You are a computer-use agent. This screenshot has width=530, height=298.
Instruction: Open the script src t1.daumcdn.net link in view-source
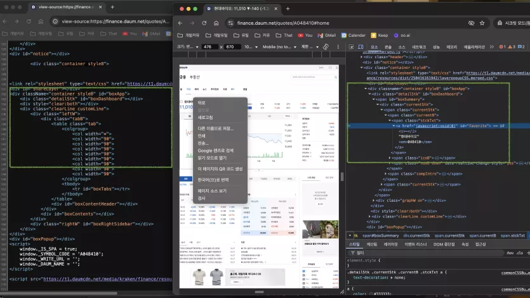tap(107, 279)
